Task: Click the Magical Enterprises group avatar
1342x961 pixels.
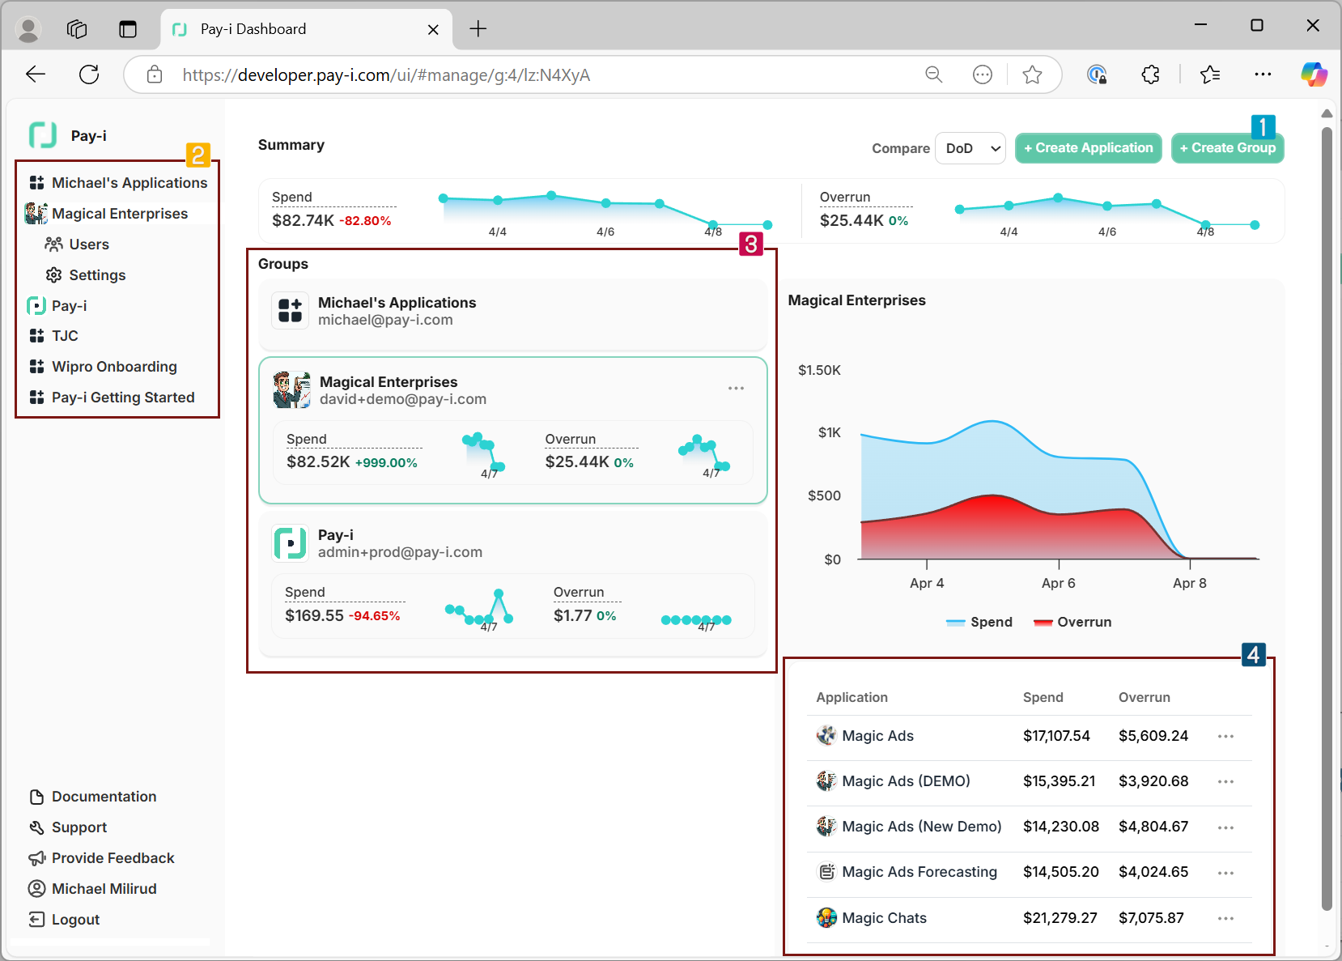Action: pyautogui.click(x=291, y=390)
